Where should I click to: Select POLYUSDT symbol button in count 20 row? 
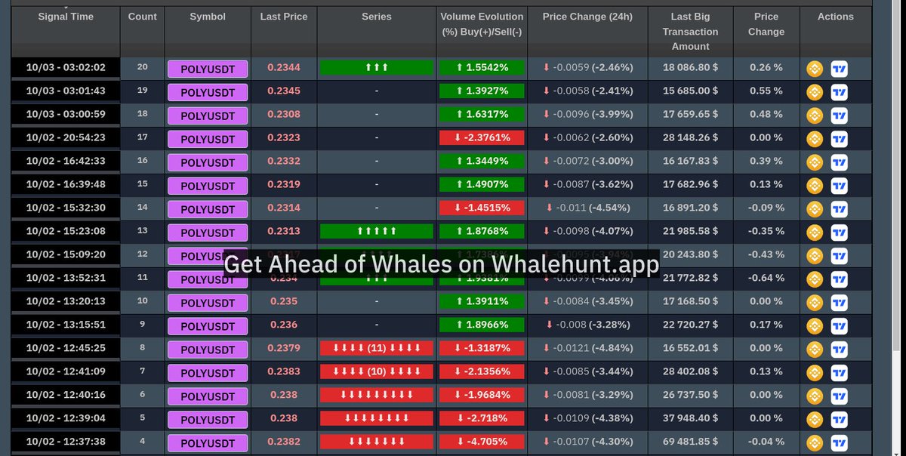pyautogui.click(x=208, y=69)
